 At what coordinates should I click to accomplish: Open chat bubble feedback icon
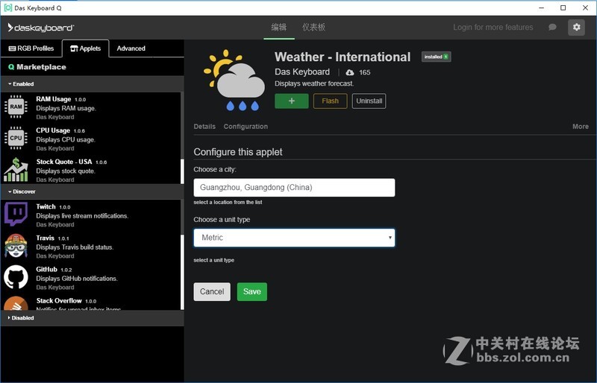[552, 27]
